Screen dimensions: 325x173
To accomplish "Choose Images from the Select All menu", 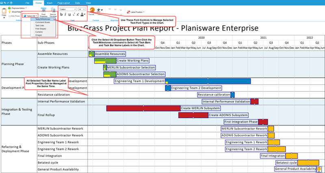I will [x=43, y=35].
